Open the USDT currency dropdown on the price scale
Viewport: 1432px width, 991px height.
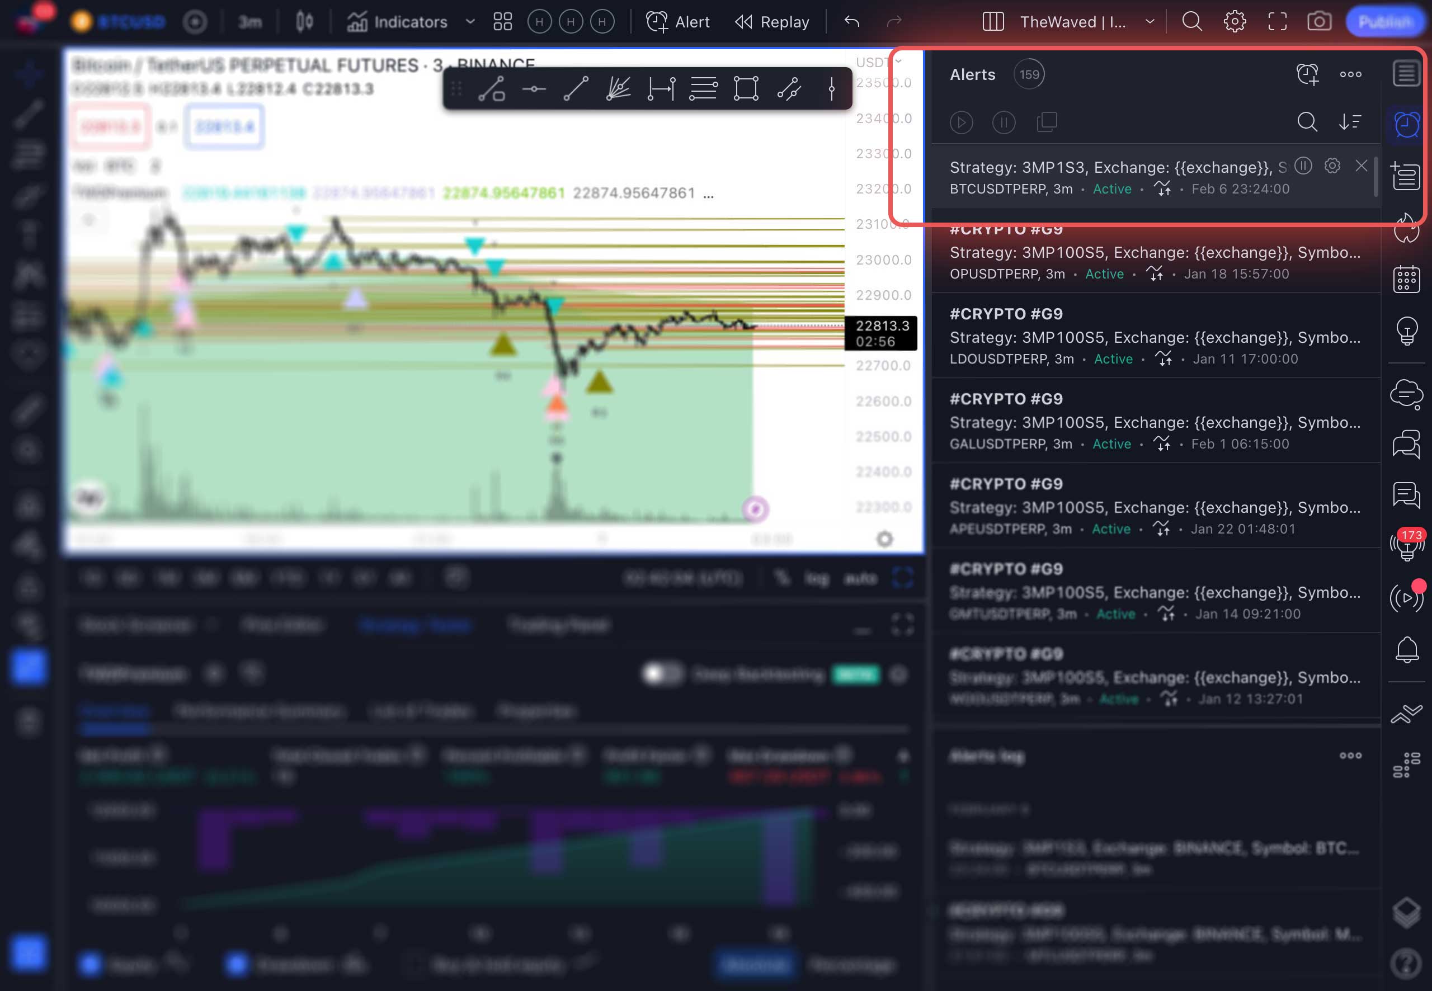pyautogui.click(x=879, y=62)
